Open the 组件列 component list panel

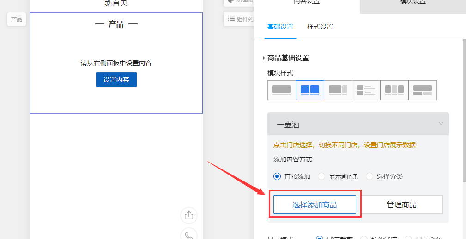point(239,19)
